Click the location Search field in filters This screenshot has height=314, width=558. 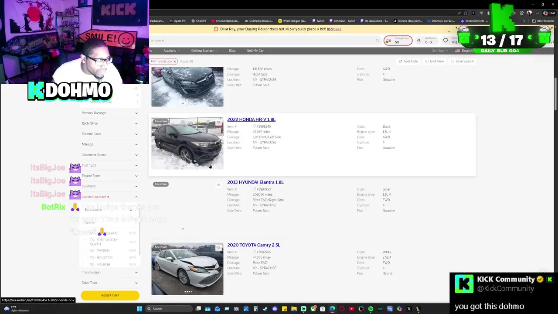click(109, 223)
